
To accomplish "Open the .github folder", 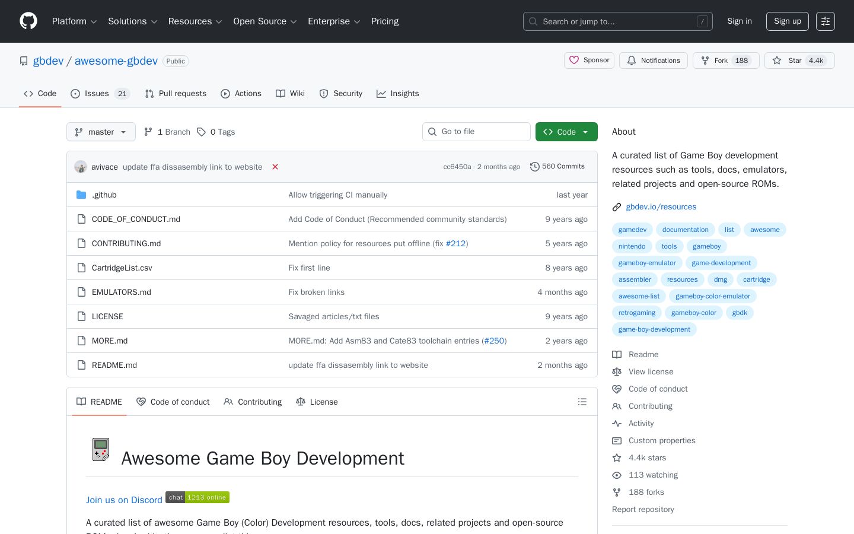I will click(104, 195).
